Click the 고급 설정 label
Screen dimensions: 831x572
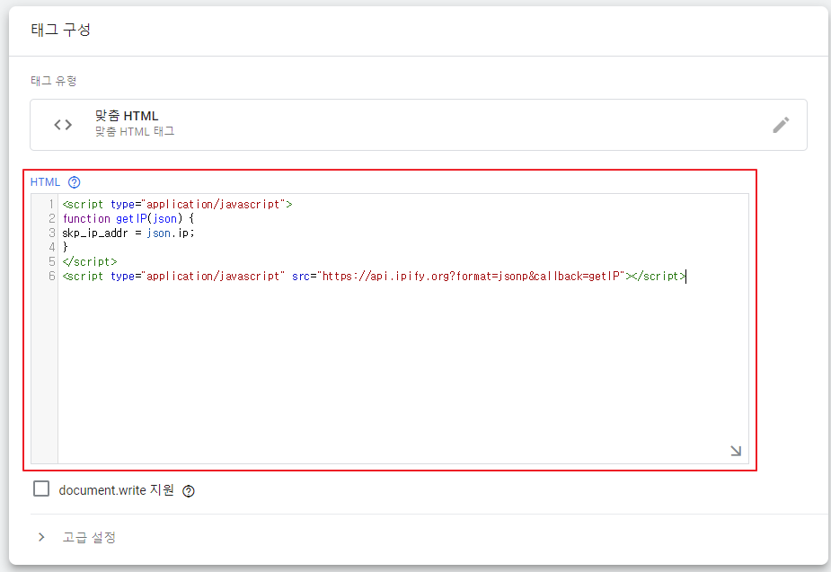pos(89,537)
